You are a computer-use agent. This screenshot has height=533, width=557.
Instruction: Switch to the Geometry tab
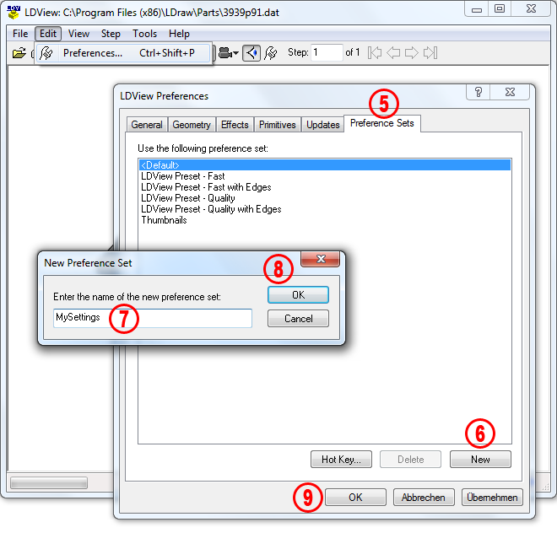pos(192,125)
